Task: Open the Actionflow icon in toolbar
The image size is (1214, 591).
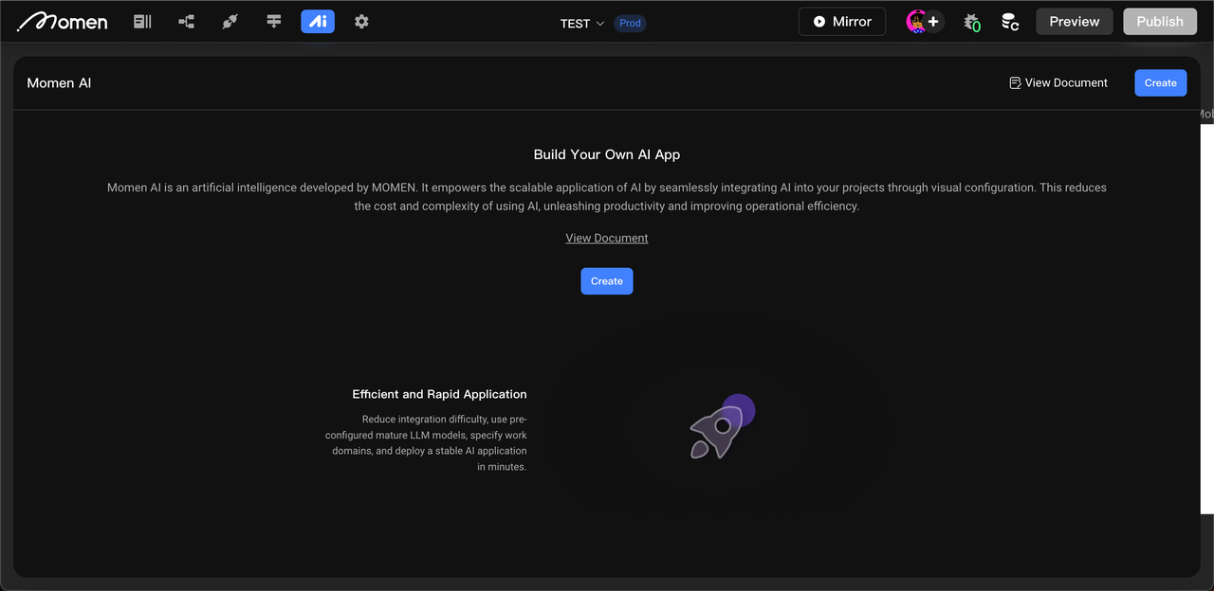Action: 274,21
